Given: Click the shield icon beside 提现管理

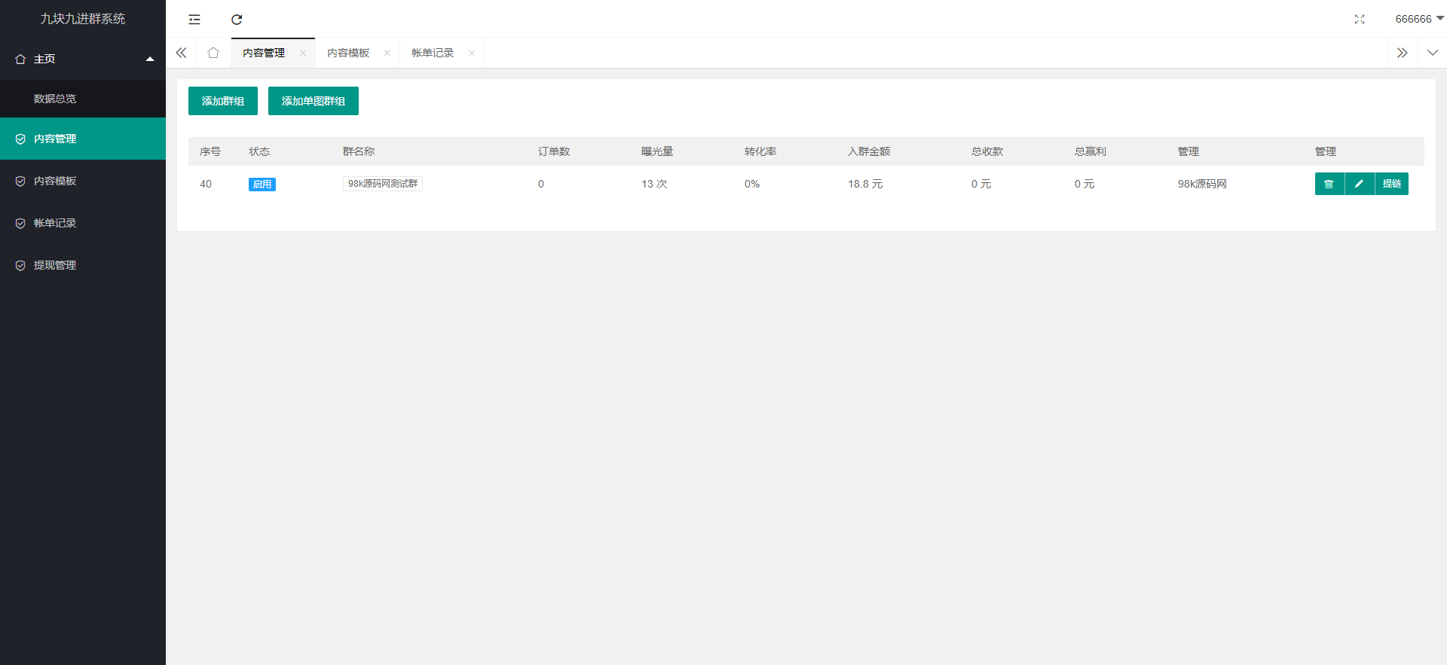Looking at the screenshot, I should (20, 265).
